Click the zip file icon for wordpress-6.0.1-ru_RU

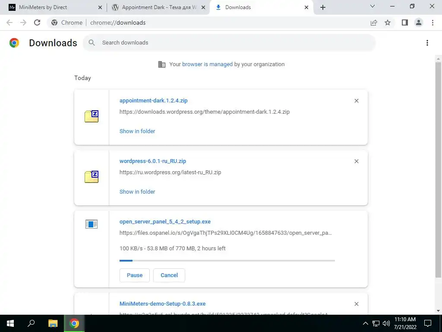pyautogui.click(x=92, y=177)
